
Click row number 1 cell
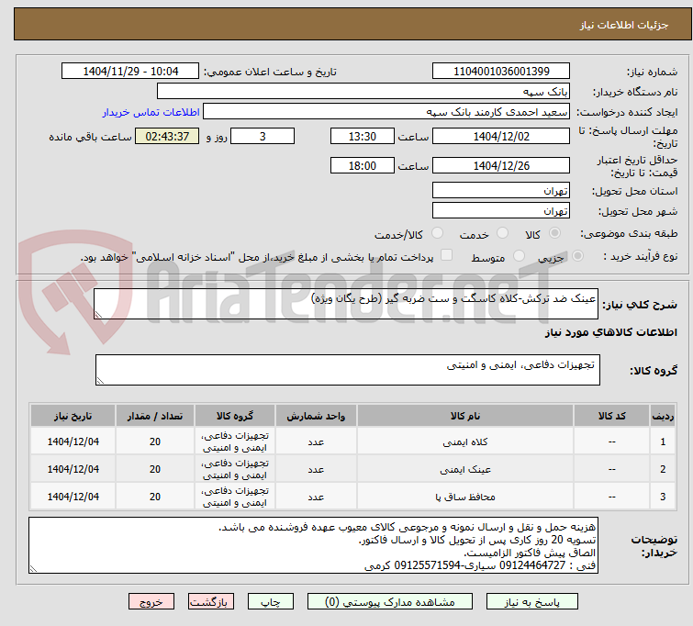[663, 442]
